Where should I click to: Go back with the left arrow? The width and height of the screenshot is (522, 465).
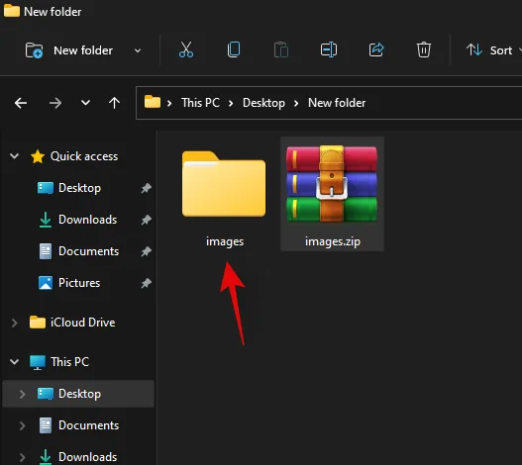21,103
